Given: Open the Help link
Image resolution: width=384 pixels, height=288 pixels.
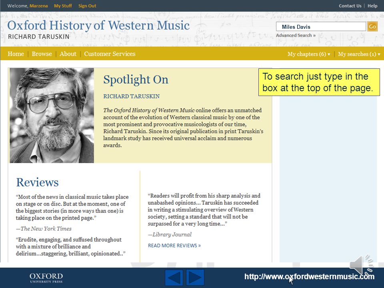Looking at the screenshot, I should [x=372, y=6].
